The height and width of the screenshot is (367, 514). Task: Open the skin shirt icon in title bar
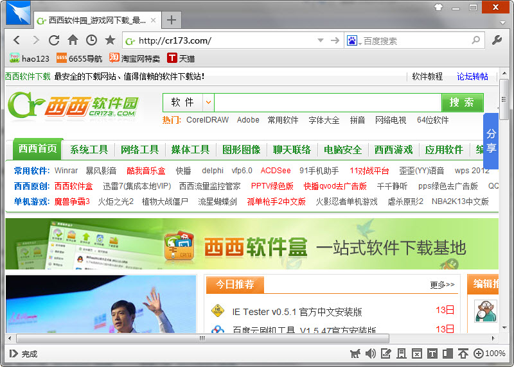[x=438, y=7]
